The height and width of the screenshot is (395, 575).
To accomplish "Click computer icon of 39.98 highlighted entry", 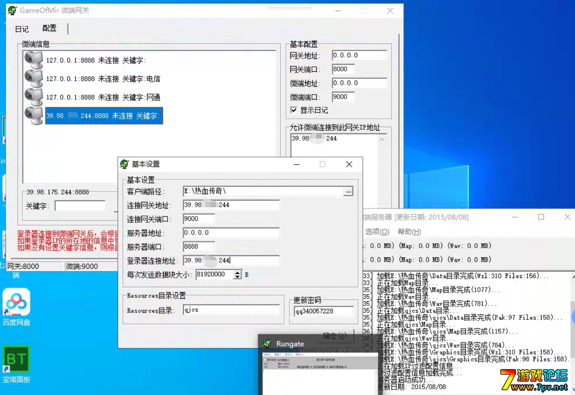I will [33, 116].
